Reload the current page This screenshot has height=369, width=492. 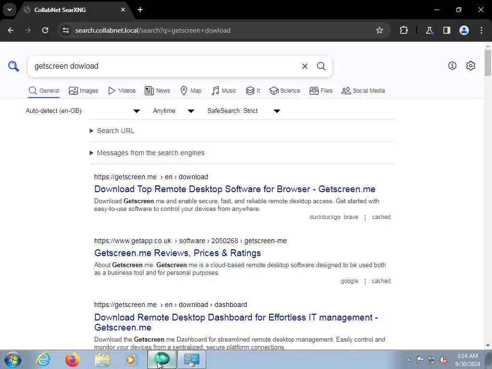45,30
